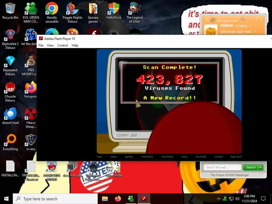Launch Bejeweled 2 Deluxe icon

[x=10, y=39]
